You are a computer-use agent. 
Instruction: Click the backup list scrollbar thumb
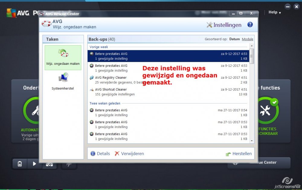click(252, 56)
